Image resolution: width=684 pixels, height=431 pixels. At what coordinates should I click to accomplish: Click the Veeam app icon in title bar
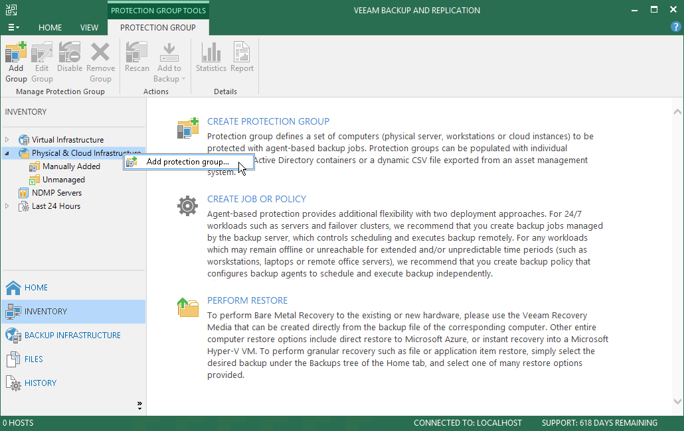pos(11,10)
